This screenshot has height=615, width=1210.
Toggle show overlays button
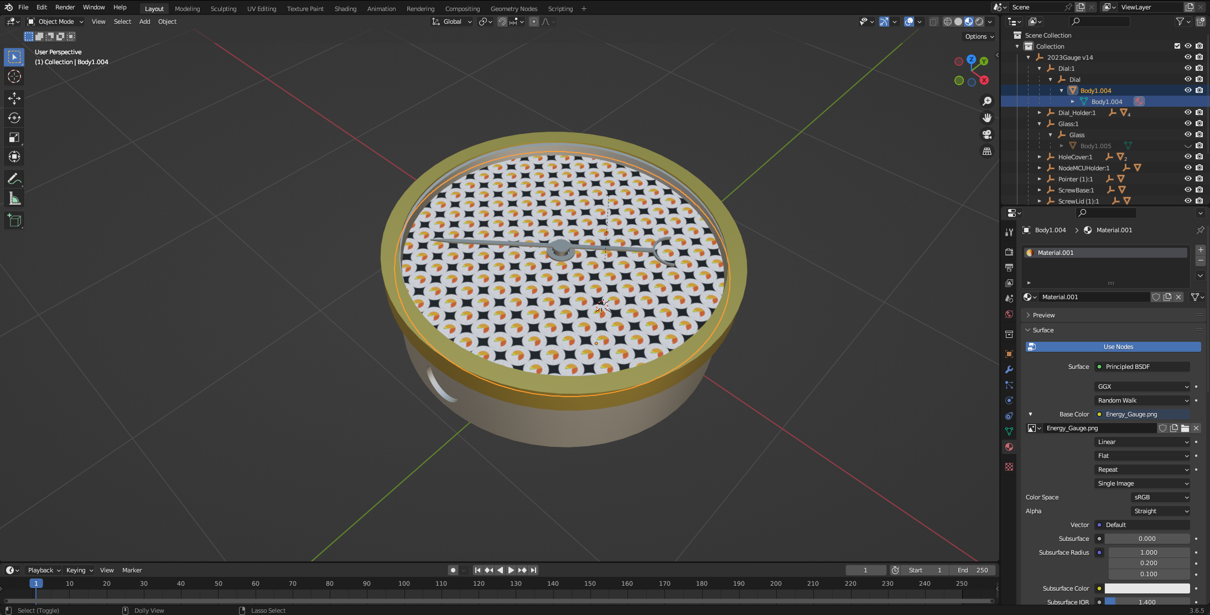[909, 22]
